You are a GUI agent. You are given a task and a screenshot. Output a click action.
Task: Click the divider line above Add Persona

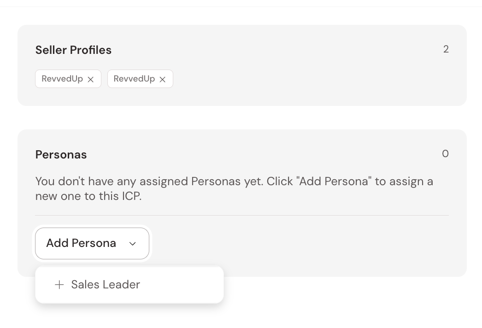(x=241, y=215)
